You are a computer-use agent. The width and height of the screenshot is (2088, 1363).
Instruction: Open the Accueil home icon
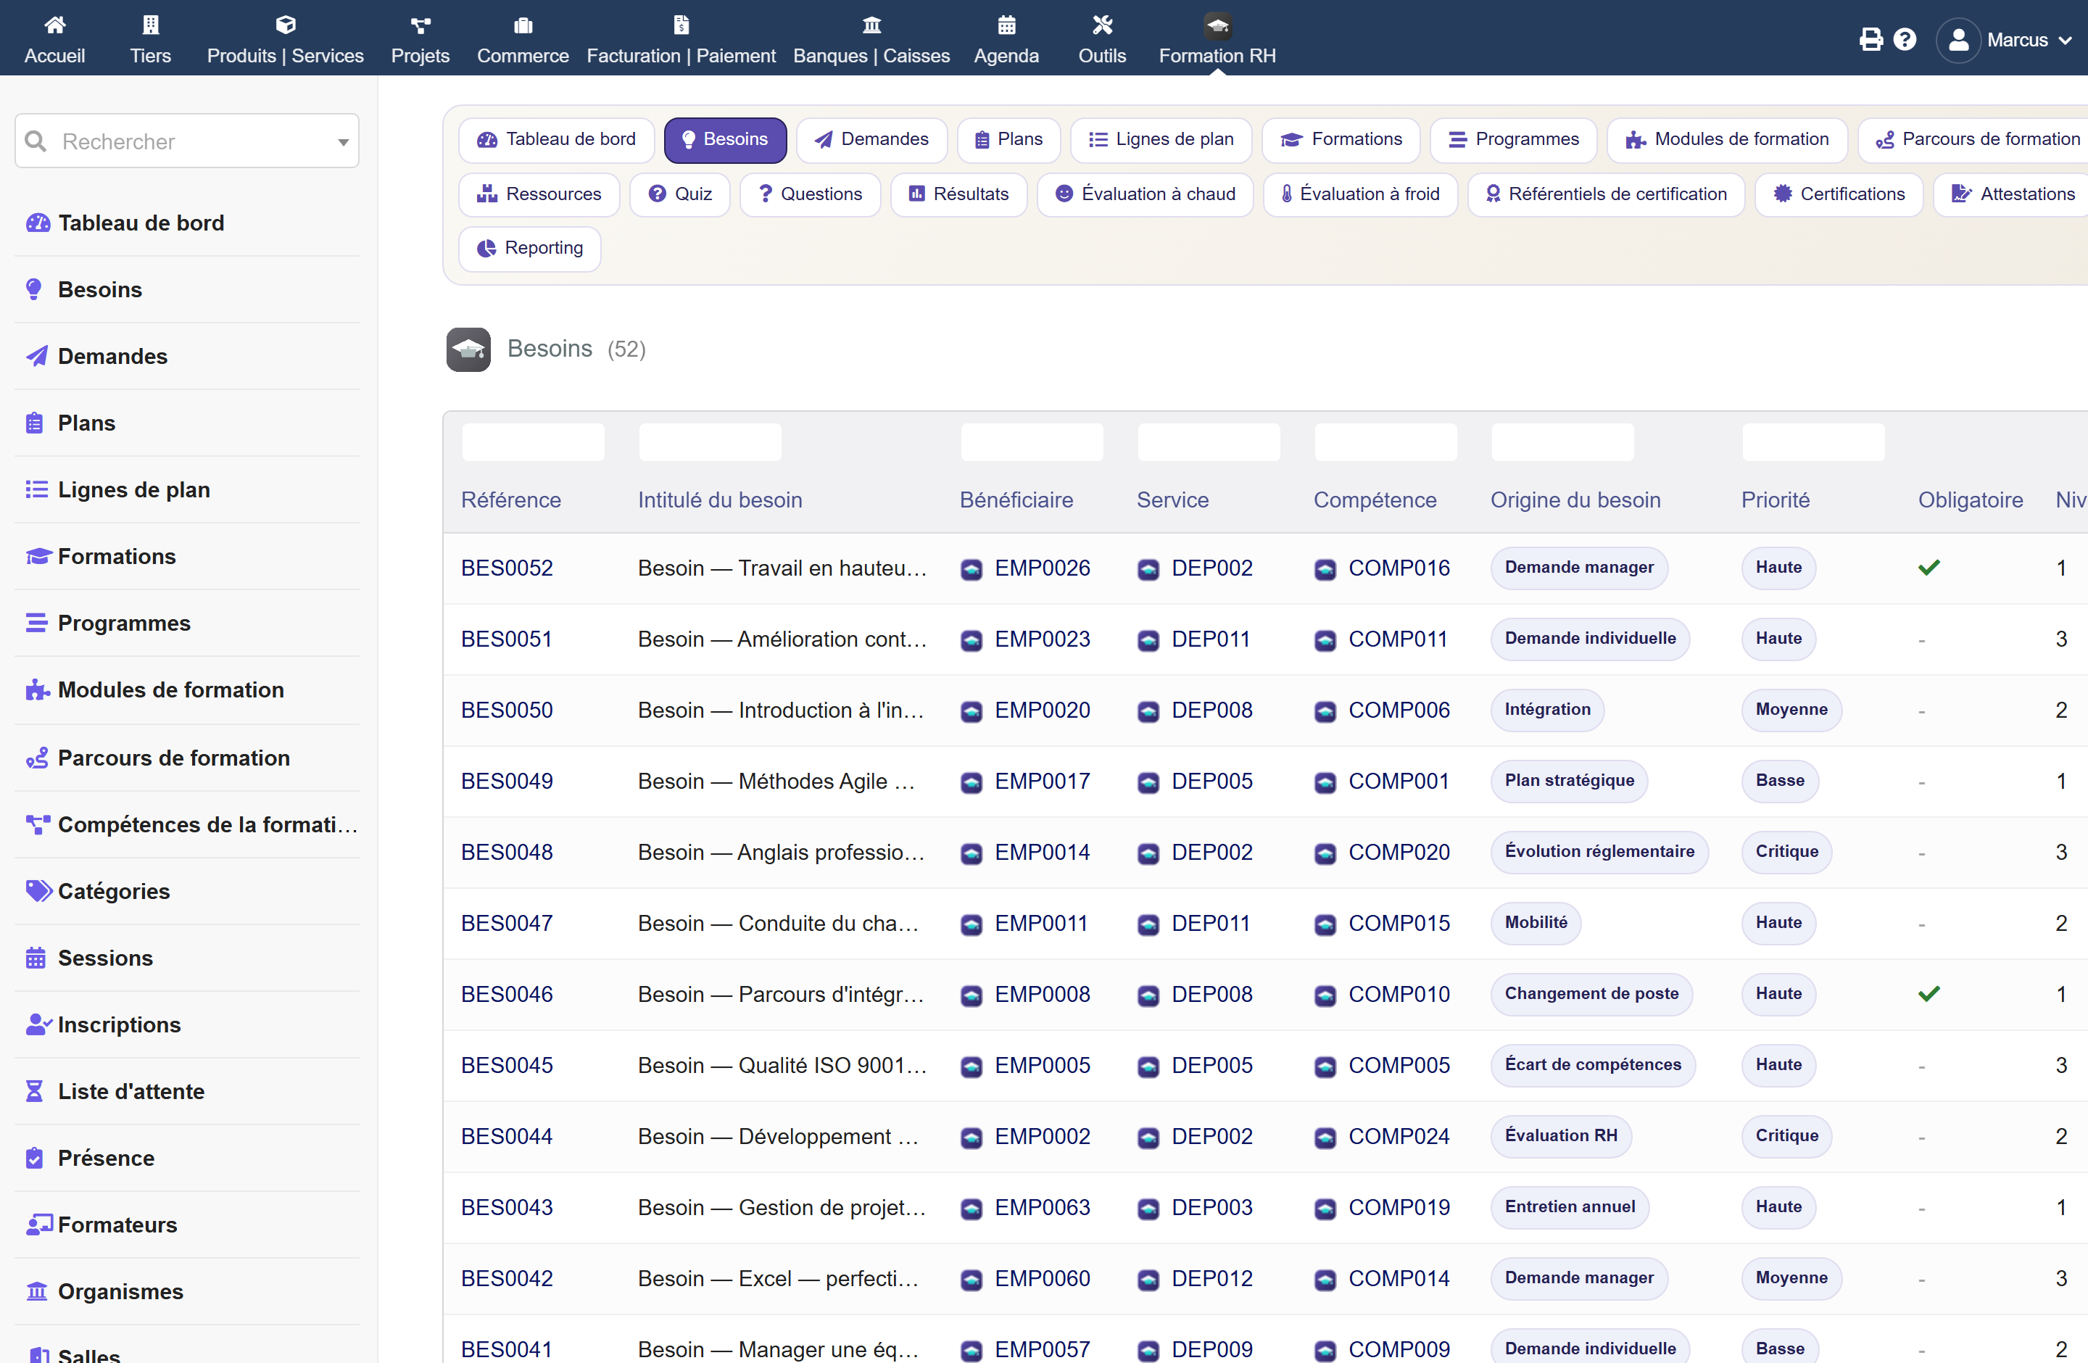pyautogui.click(x=54, y=25)
